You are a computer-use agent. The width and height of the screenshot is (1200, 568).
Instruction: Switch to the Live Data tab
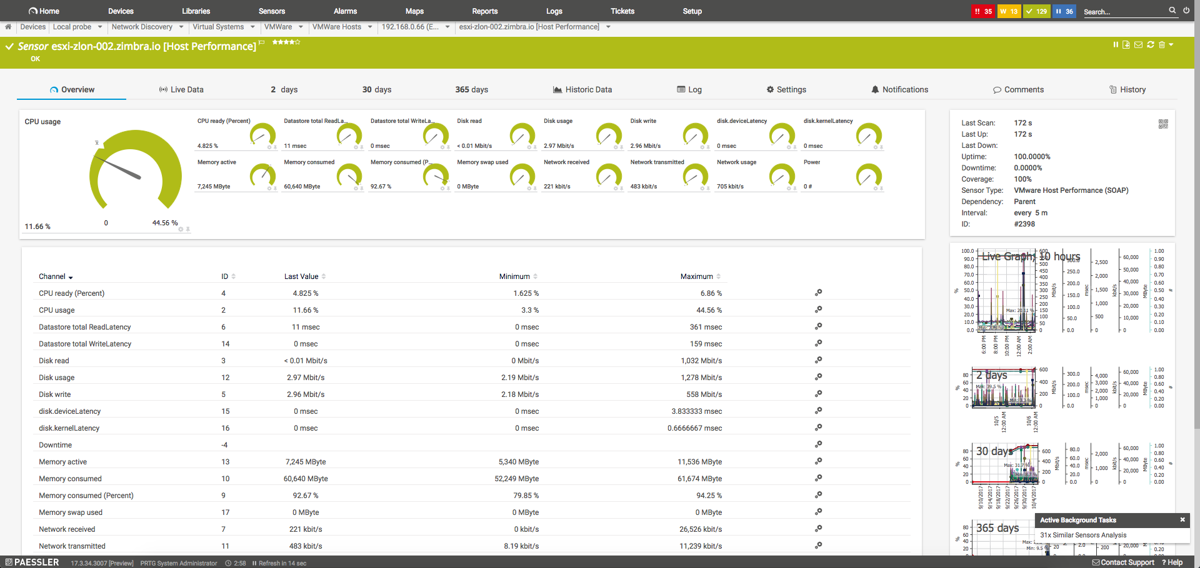click(x=181, y=90)
